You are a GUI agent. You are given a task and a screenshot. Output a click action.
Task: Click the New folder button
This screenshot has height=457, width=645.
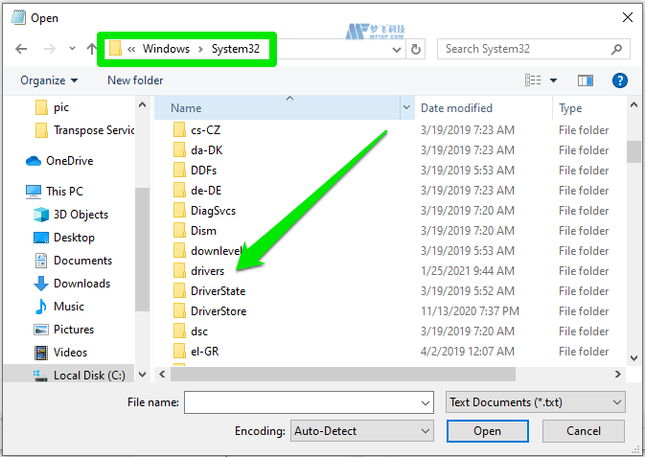(x=135, y=80)
